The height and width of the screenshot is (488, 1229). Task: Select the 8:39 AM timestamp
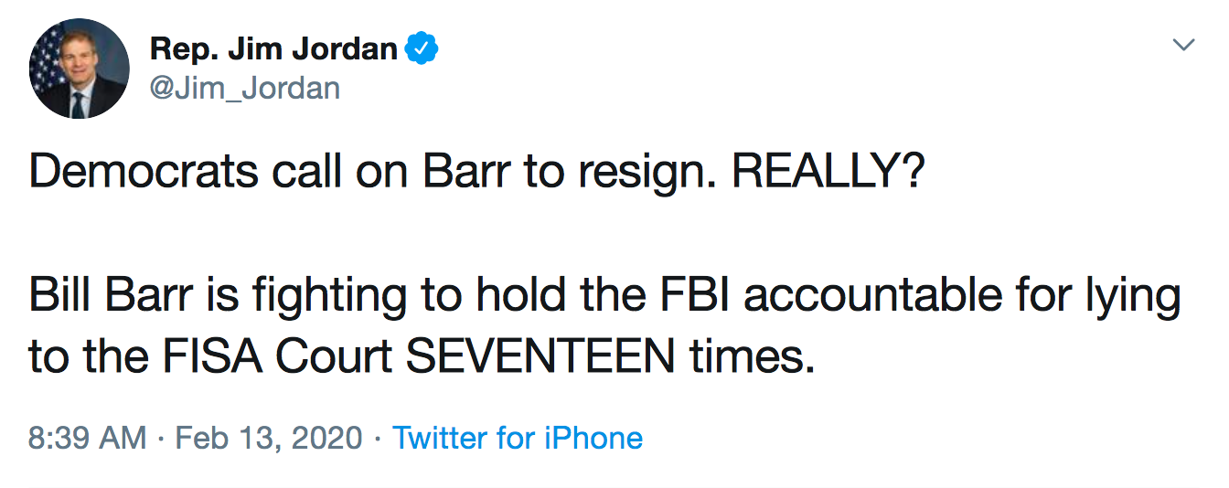(x=87, y=438)
